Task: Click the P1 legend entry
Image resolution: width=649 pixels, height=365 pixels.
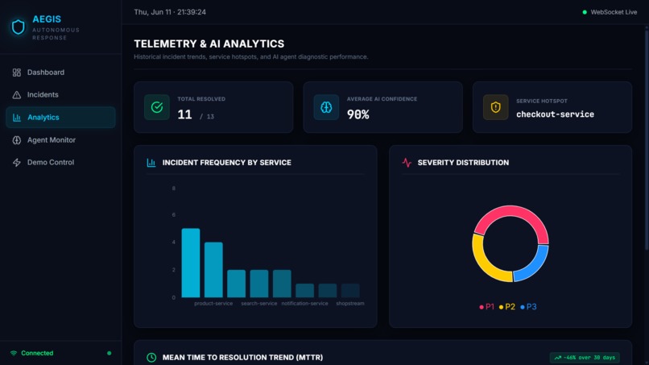Action: pos(486,306)
